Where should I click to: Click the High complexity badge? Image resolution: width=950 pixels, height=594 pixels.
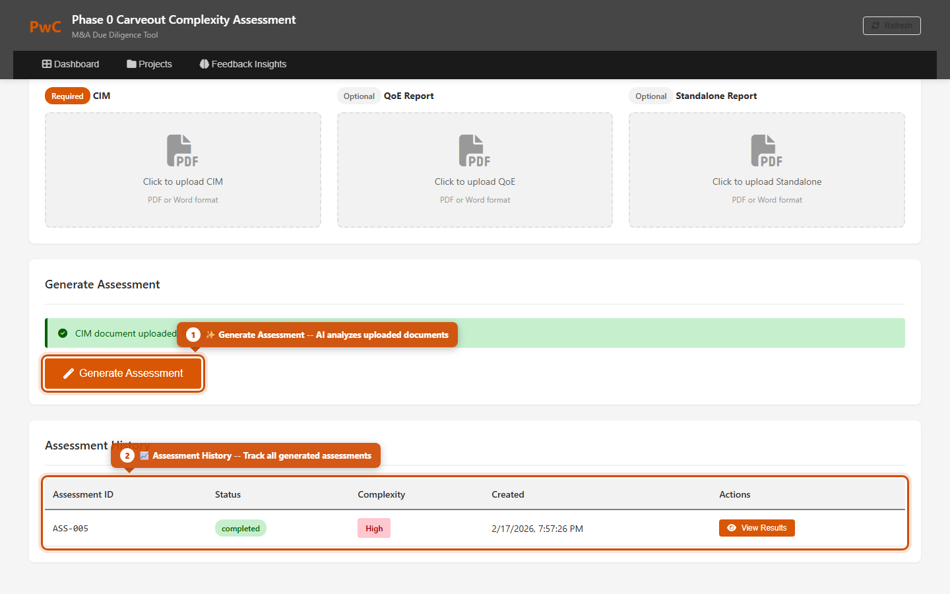[374, 529]
